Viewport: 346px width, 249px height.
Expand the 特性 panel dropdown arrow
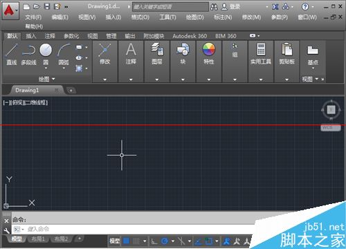pyautogui.click(x=209, y=80)
